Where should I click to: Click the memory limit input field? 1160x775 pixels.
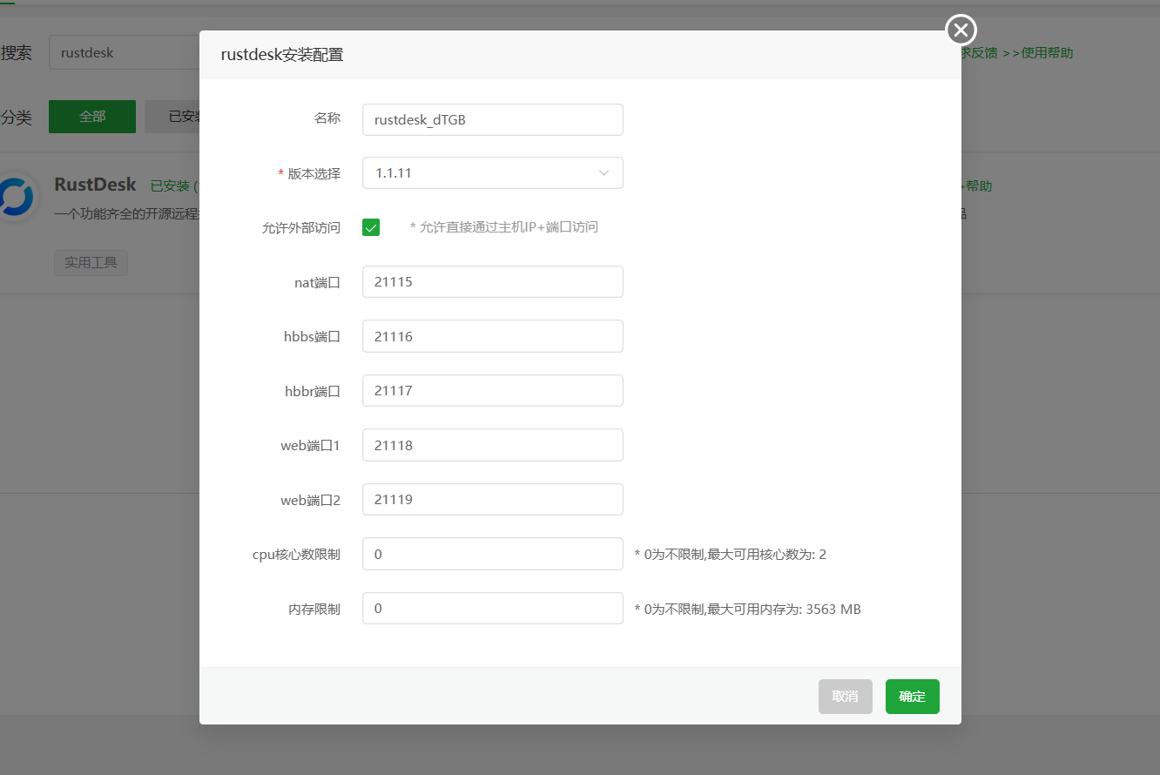coord(493,609)
